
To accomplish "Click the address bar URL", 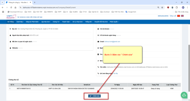I will coord(49,8).
